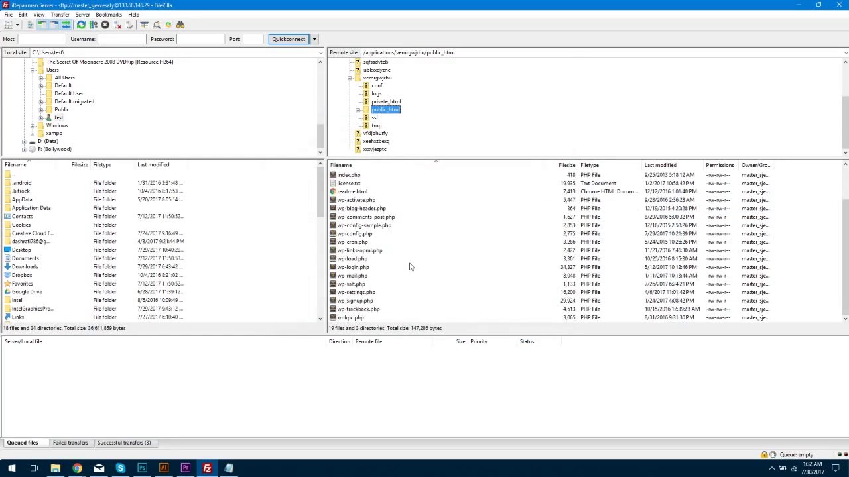This screenshot has height=477, width=849.
Task: Disconnect from the current server
Action: point(118,25)
